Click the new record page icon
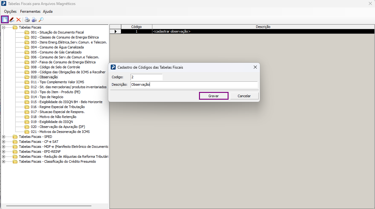Viewport: 375px width, 209px height. pos(5,20)
